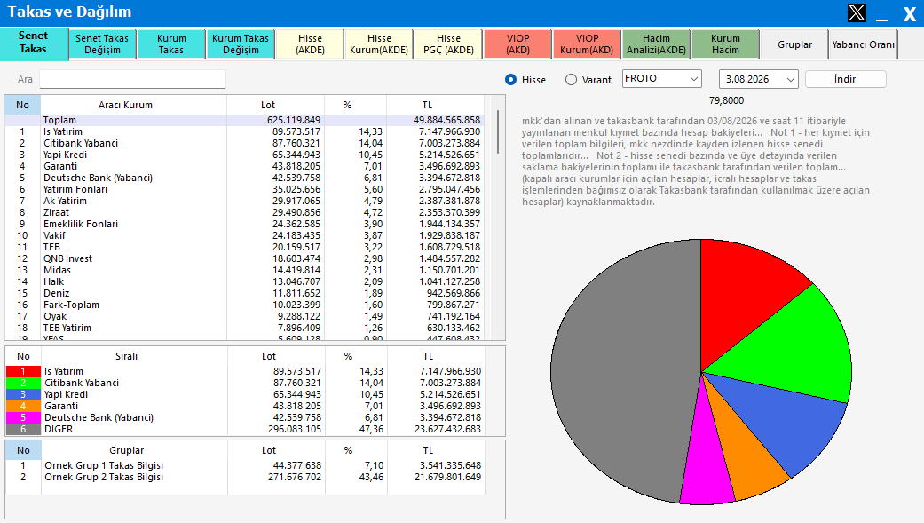This screenshot has height=523, width=924.
Task: Select the TEB Yatirim row
Action: pos(245,328)
